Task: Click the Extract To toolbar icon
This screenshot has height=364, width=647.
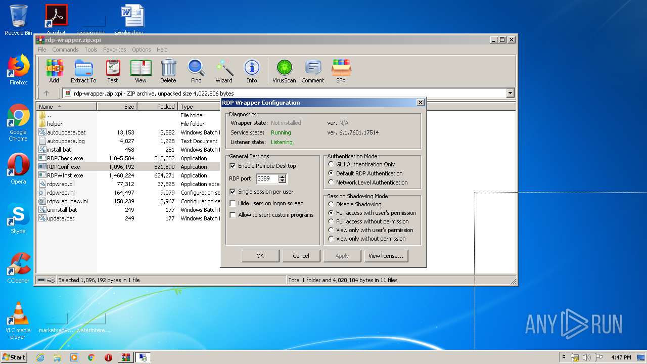Action: (83, 71)
